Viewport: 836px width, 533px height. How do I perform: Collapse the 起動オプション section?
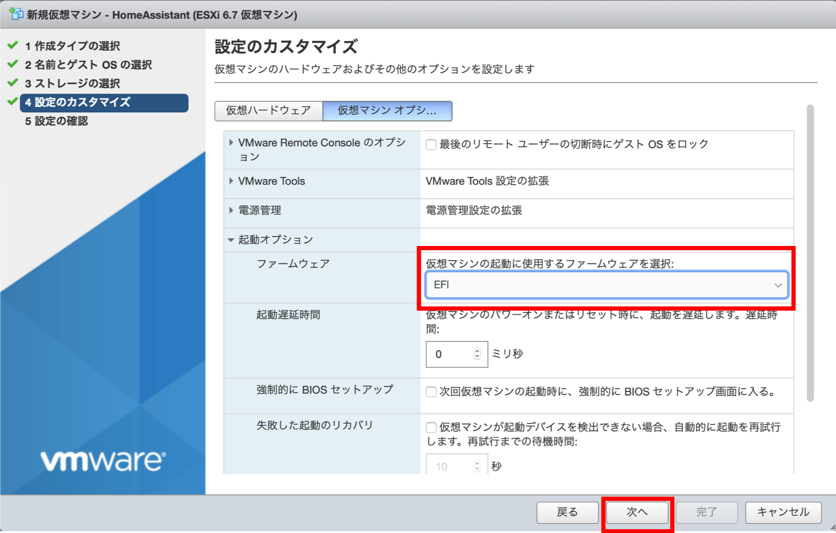click(231, 240)
